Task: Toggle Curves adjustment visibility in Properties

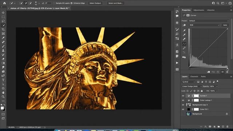Action: point(222,72)
